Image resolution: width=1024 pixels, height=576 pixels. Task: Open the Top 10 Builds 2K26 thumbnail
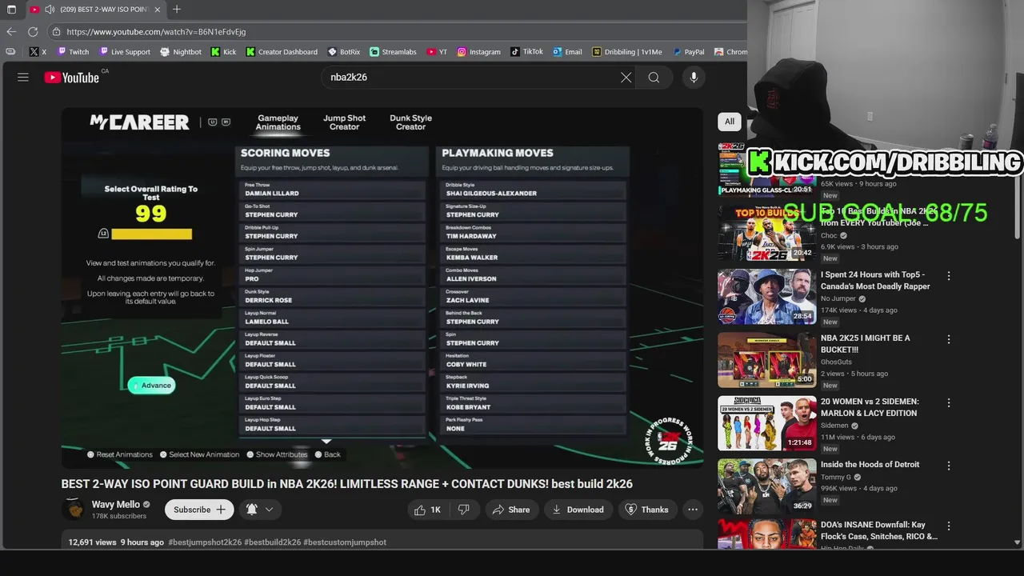coord(766,233)
